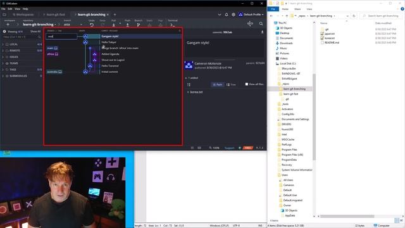Click the 100% zoom control in status bar
Image resolution: width=405 pixels, height=228 pixels.
[x=215, y=148]
